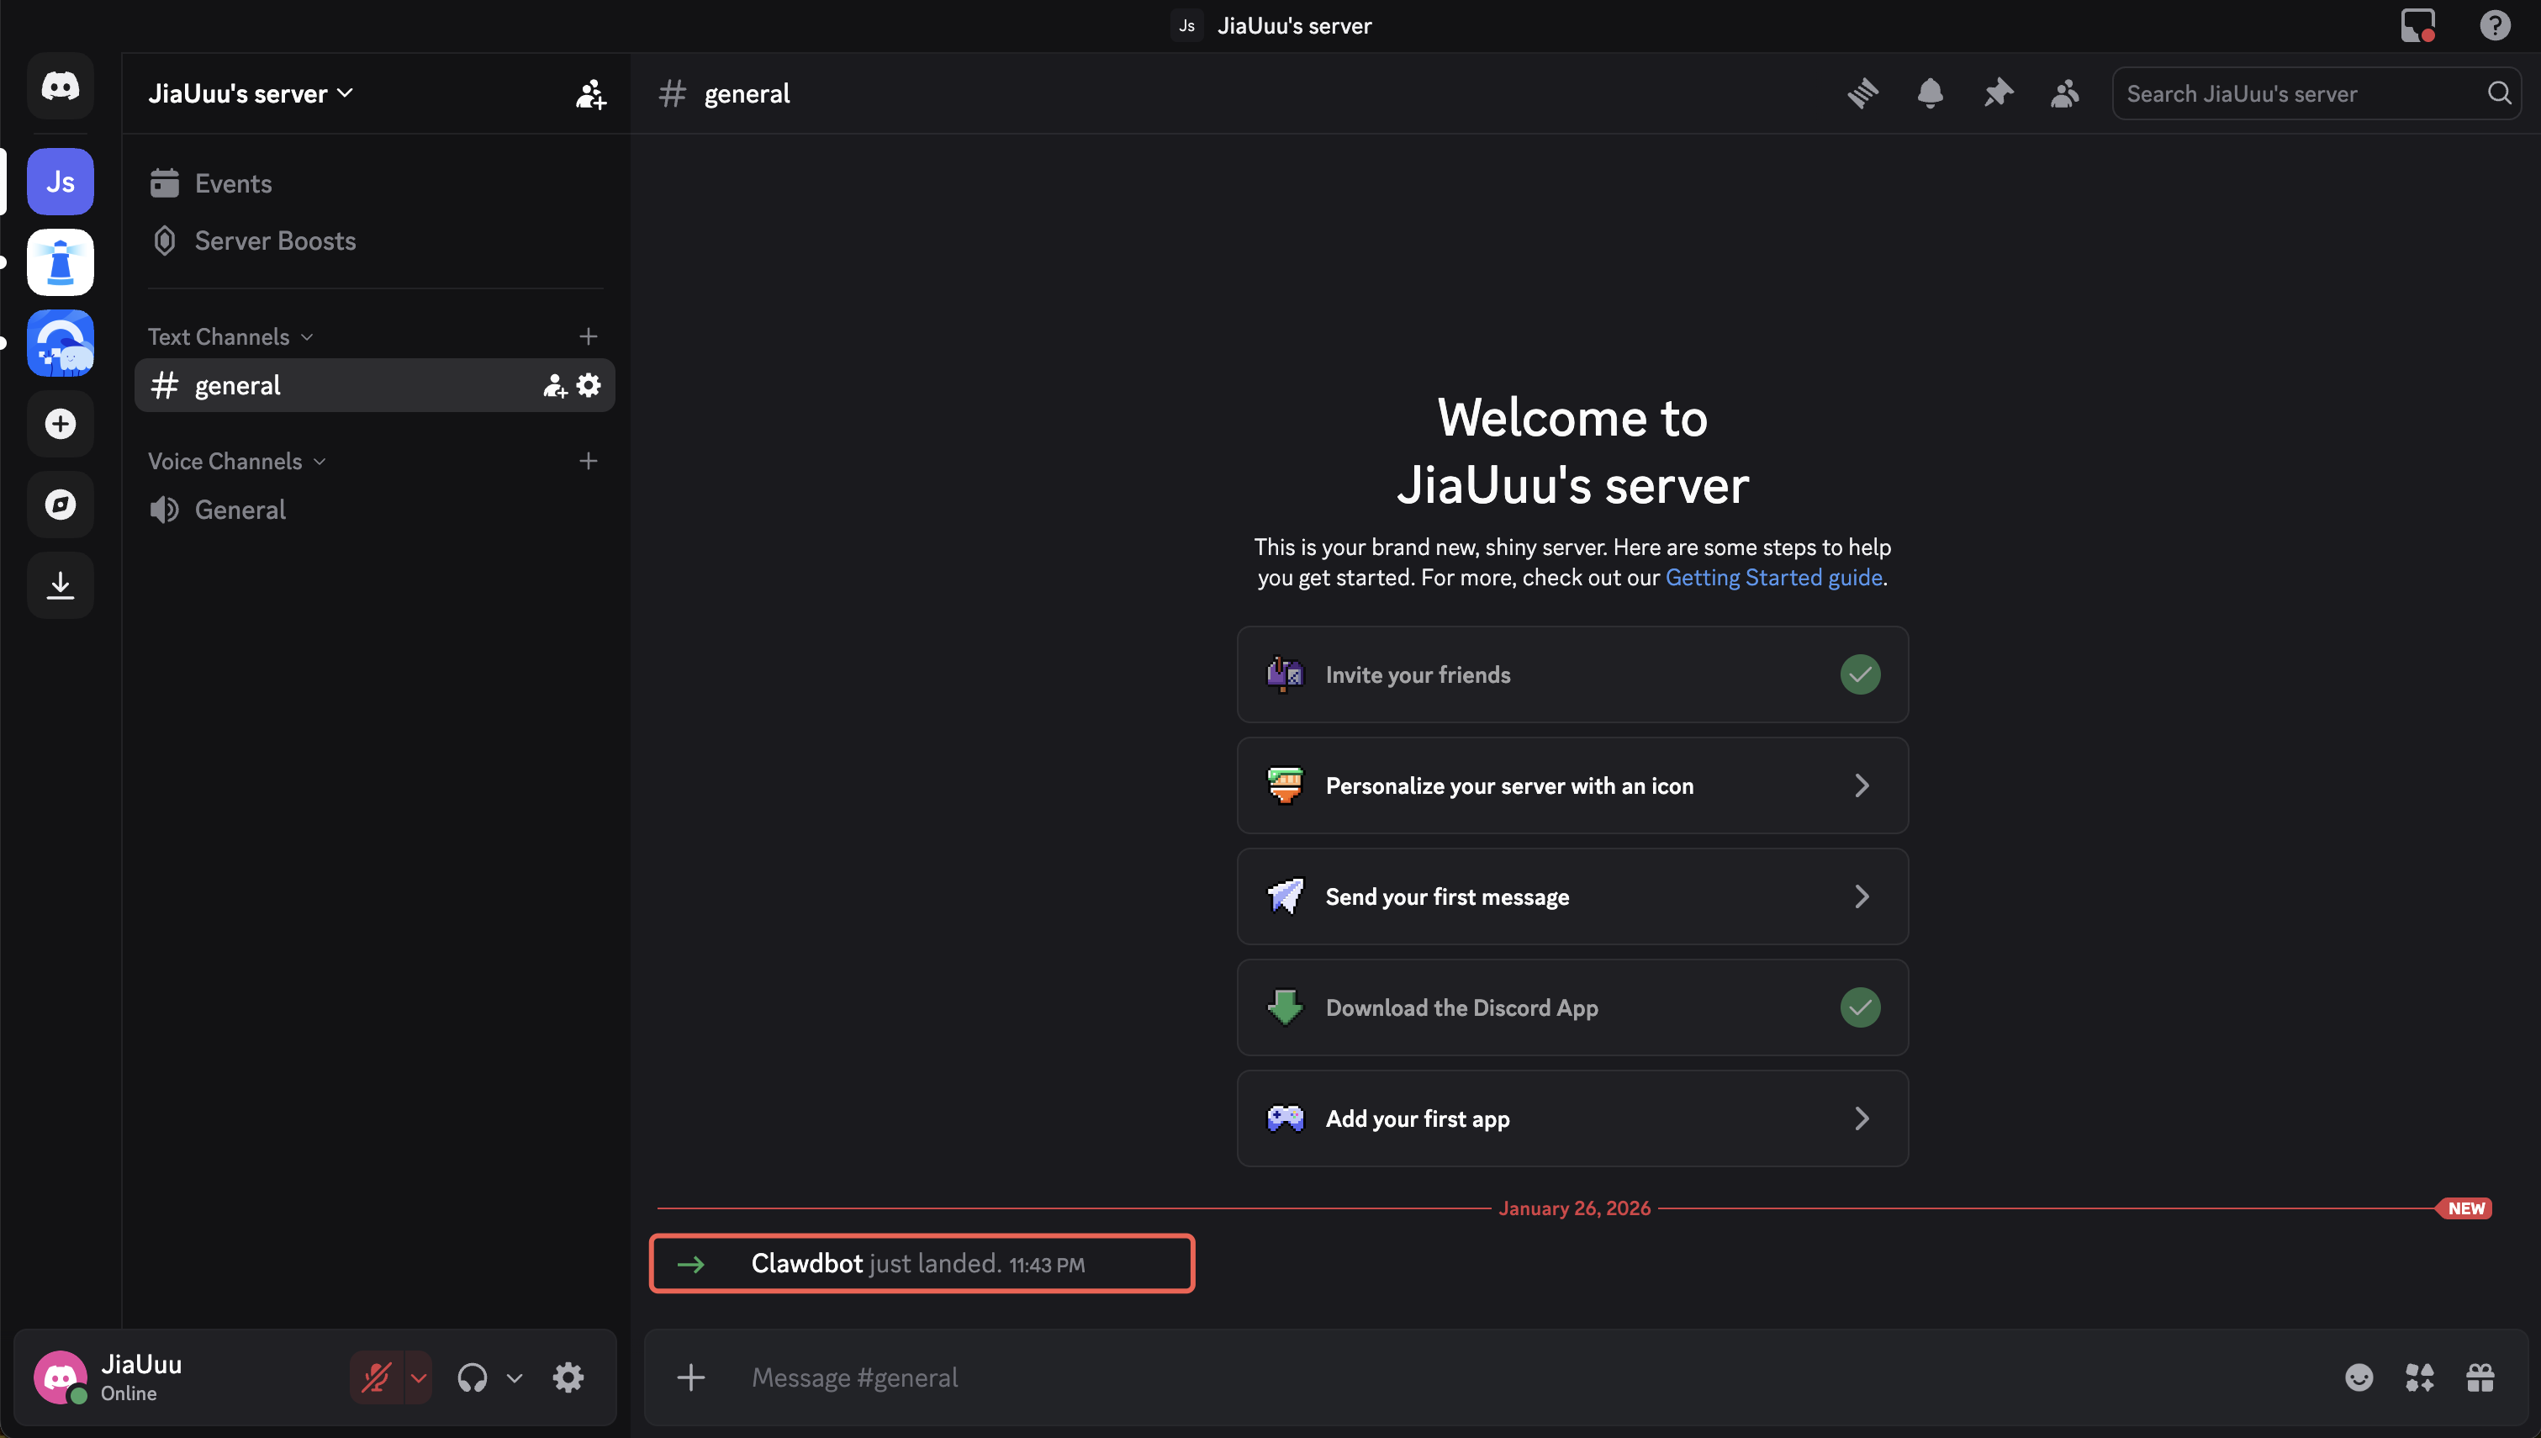This screenshot has width=2541, height=1438.
Task: Click the Message #general input field
Action: pyautogui.click(x=1481, y=1377)
